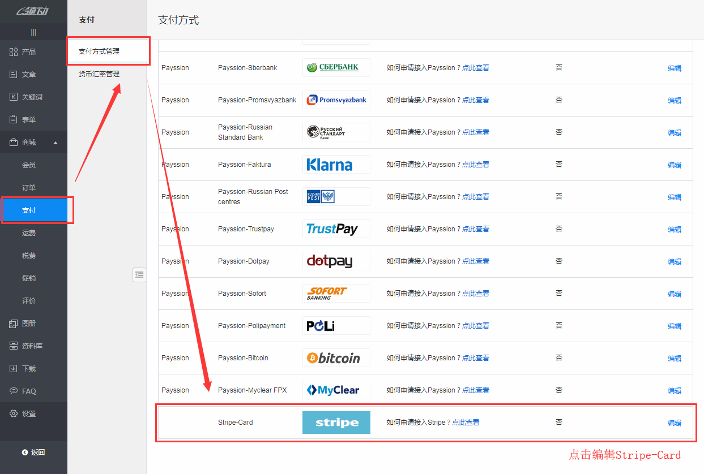The width and height of the screenshot is (704, 474).
Task: Collapse the secondary panel with the indent icon
Action: (139, 275)
